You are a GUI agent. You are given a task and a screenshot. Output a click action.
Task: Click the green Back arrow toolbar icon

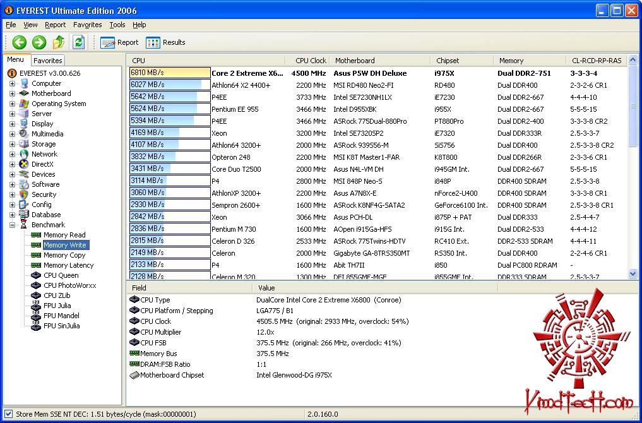19,42
